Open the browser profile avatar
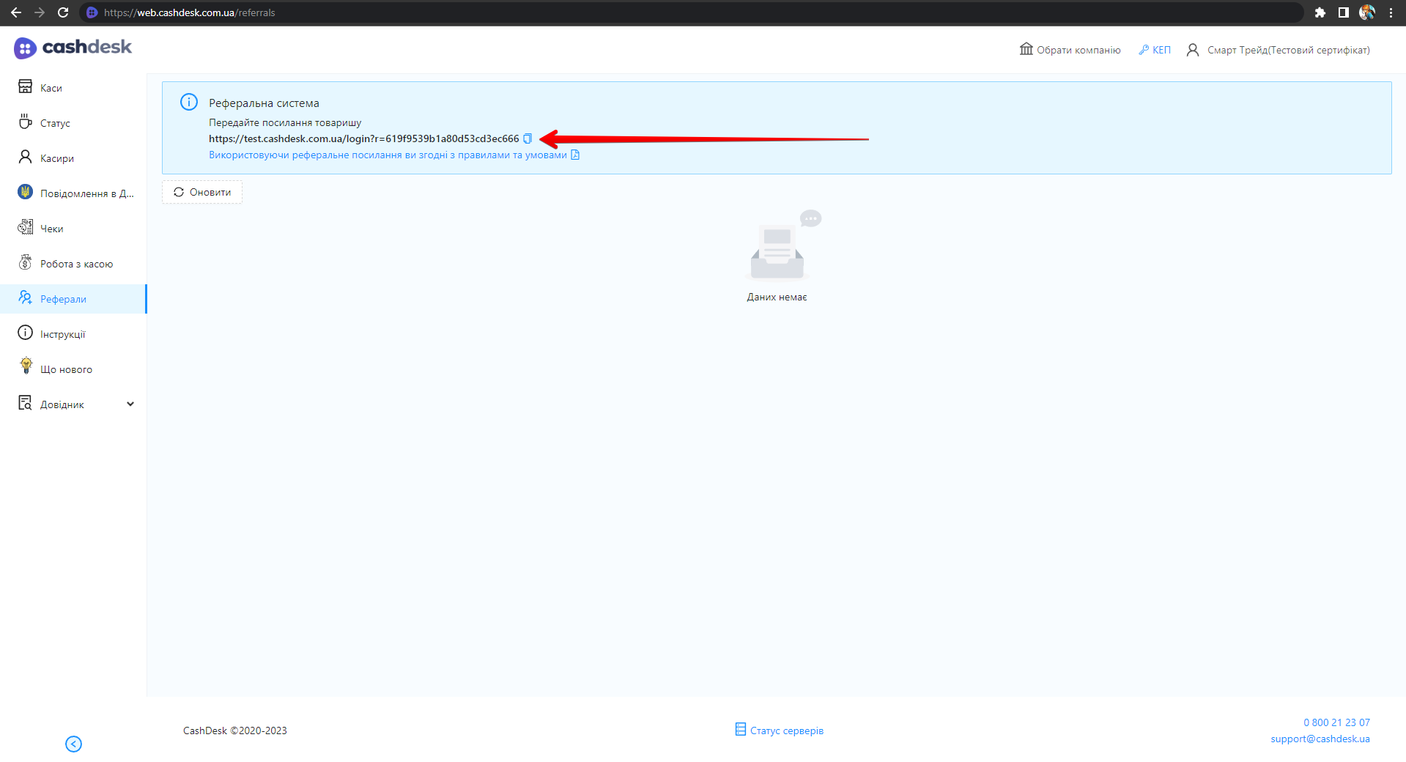This screenshot has width=1406, height=762. click(x=1366, y=12)
